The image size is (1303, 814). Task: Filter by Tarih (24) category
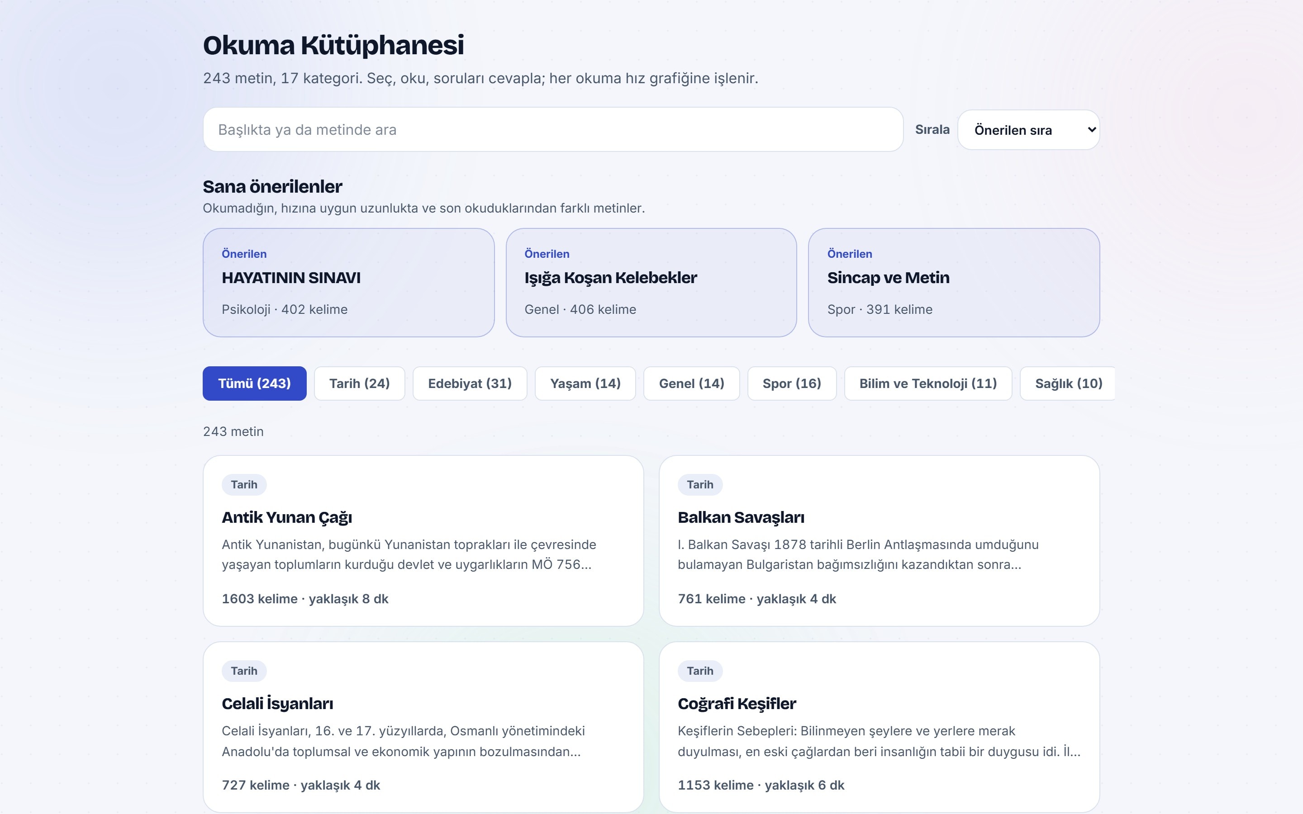click(359, 383)
